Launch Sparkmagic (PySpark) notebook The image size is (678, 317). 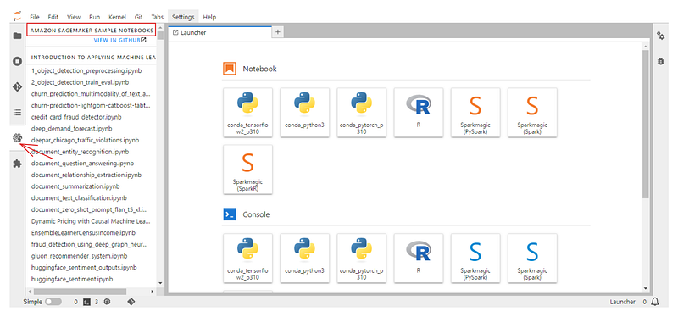(x=475, y=113)
